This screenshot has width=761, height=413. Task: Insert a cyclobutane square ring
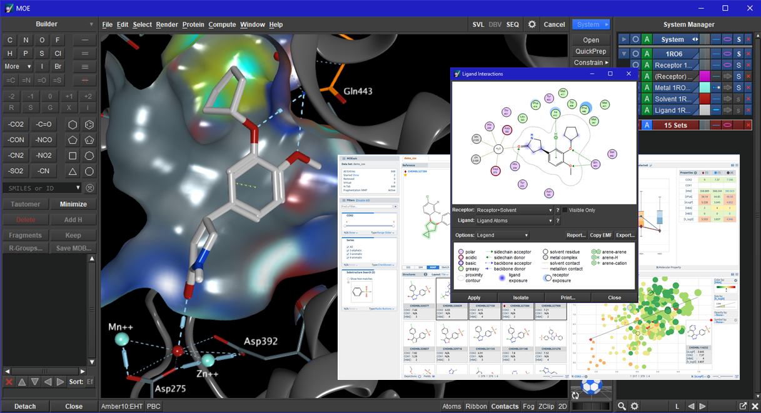click(x=73, y=156)
